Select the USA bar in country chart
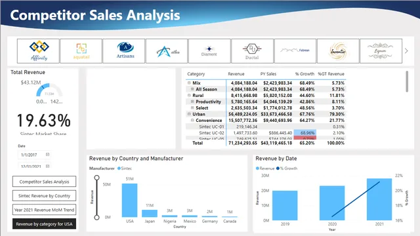The width and height of the screenshot is (420, 236). tap(130, 200)
